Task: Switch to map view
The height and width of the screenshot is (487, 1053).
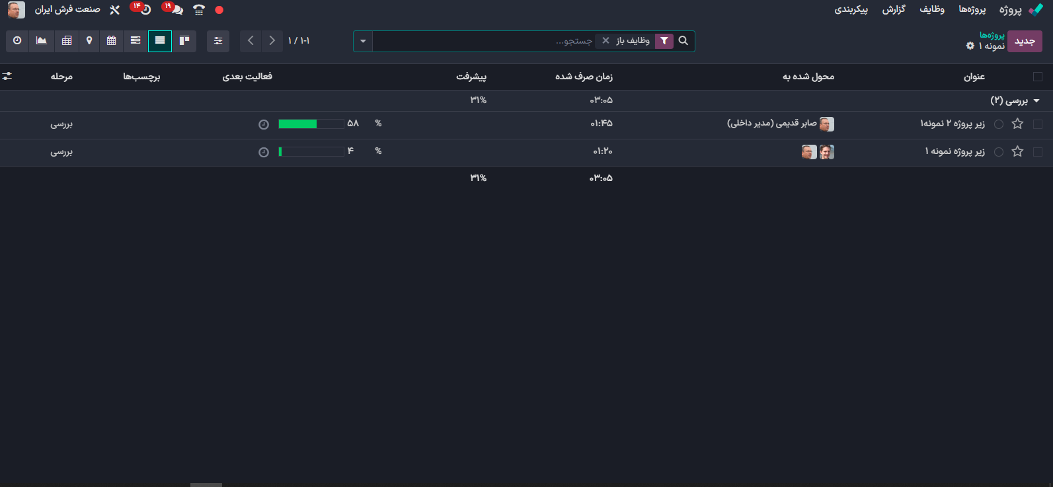Action: 89,41
